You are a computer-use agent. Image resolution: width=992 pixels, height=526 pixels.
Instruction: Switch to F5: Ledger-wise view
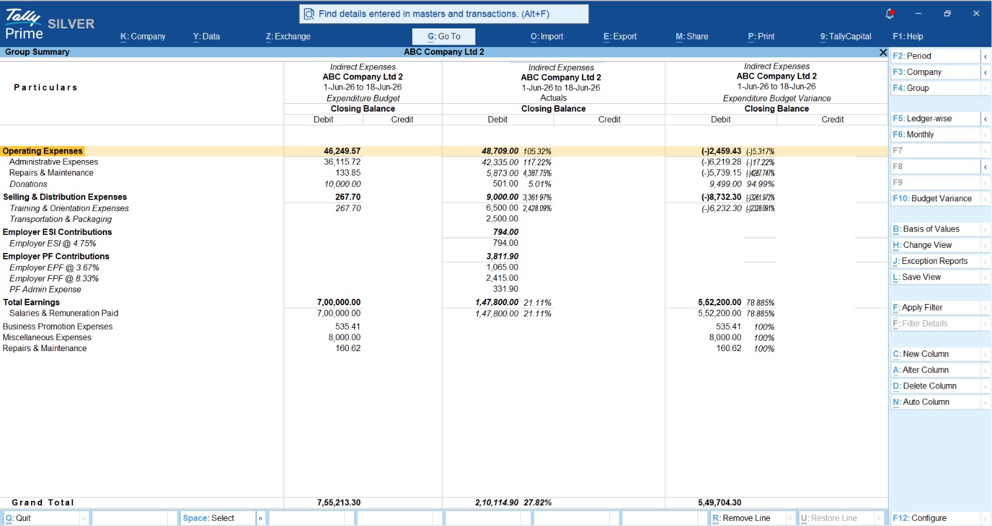point(935,119)
